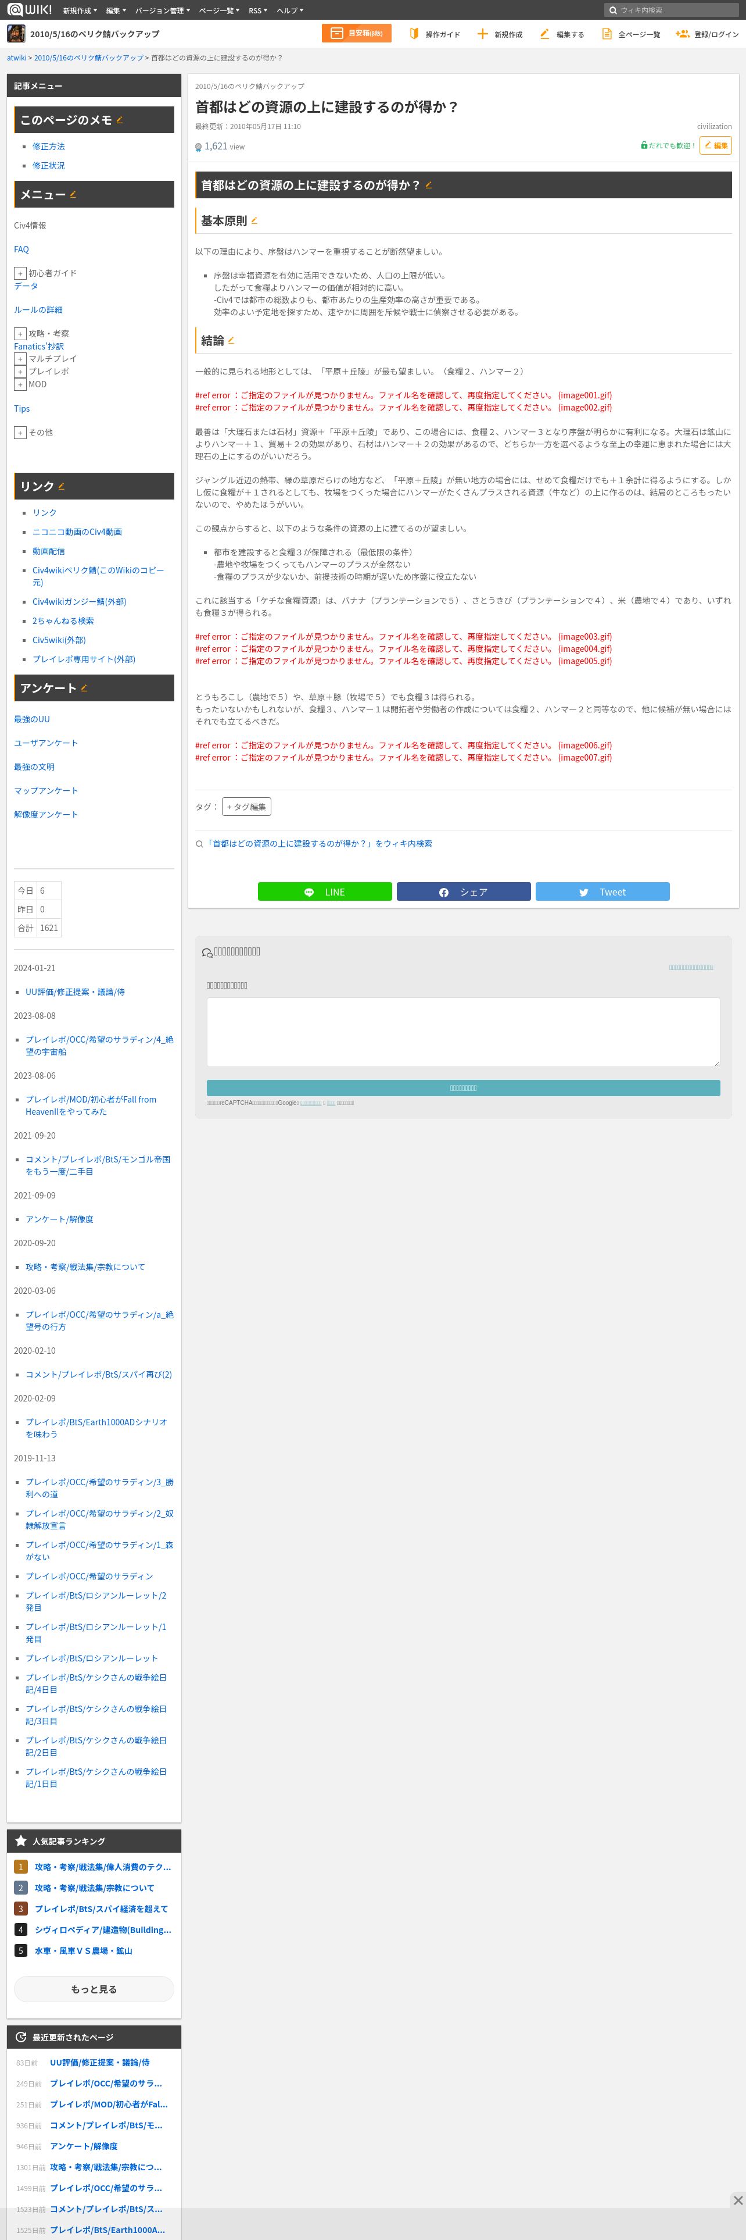Open the バージョン管理 dropdown menu
The width and height of the screenshot is (746, 2240).
163,10
